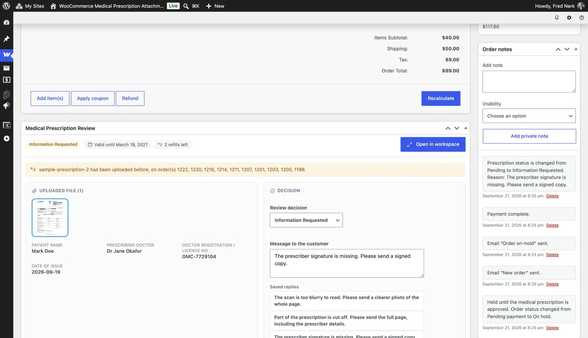Click the hexagon analytics icon in sidebar

pyautogui.click(x=6, y=95)
